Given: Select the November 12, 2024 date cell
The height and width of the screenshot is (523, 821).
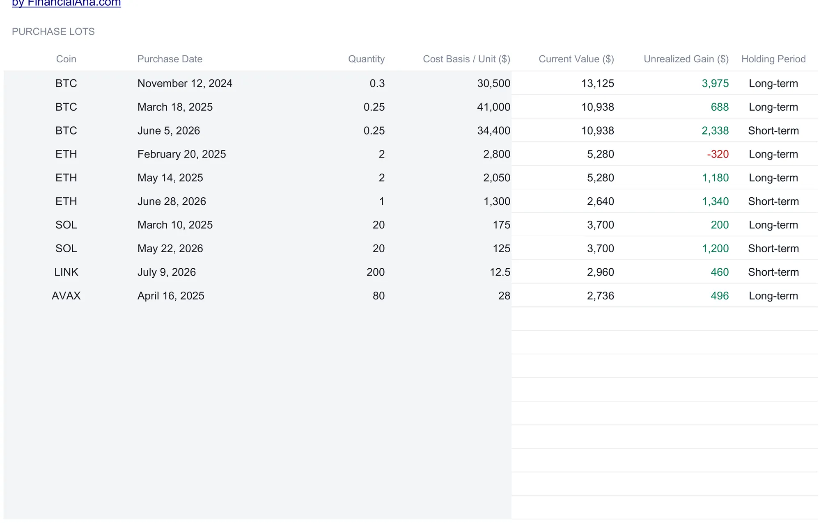Looking at the screenshot, I should click(185, 83).
